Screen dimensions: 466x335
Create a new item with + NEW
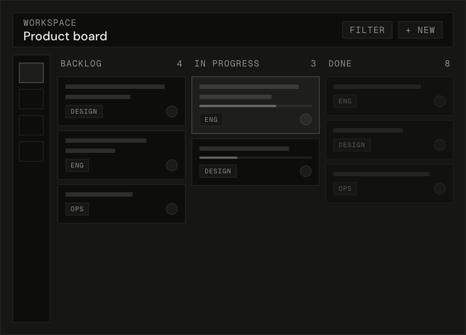coord(420,30)
